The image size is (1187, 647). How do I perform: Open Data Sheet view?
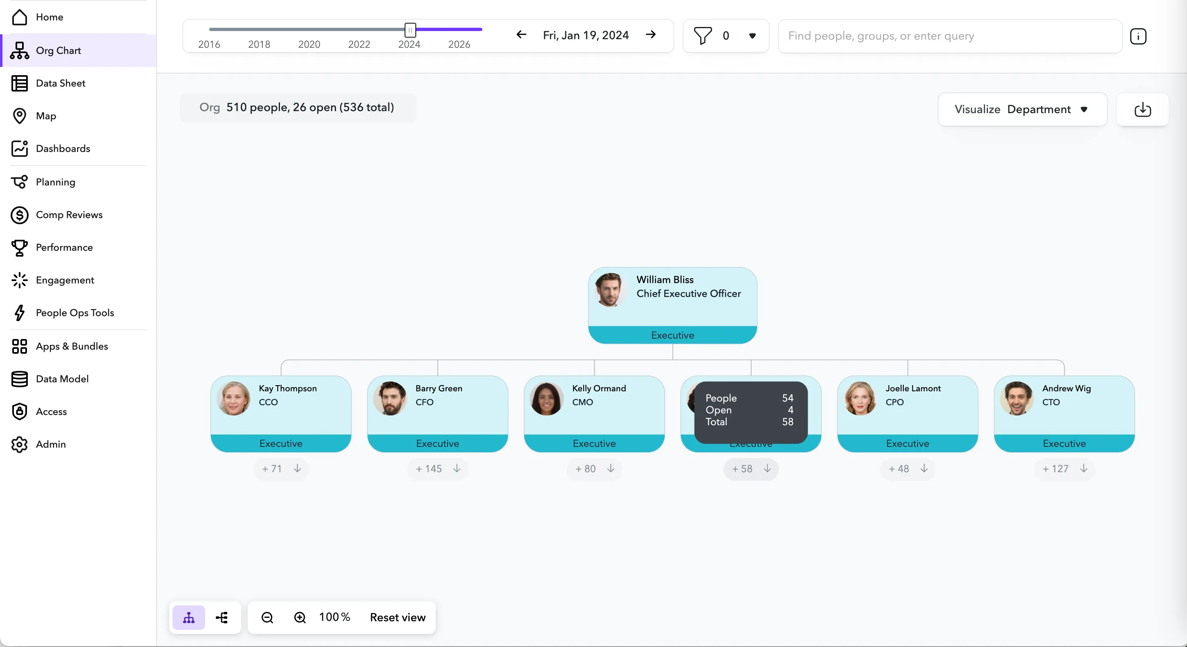pos(78,83)
